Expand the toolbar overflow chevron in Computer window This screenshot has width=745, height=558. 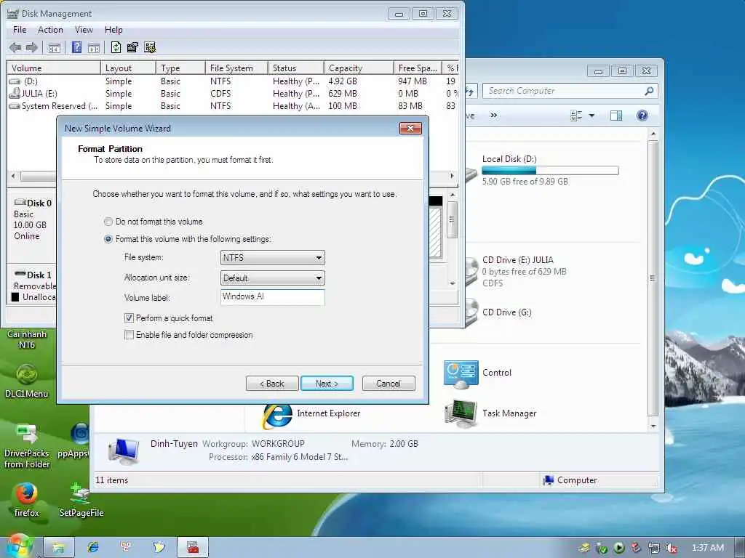[494, 116]
